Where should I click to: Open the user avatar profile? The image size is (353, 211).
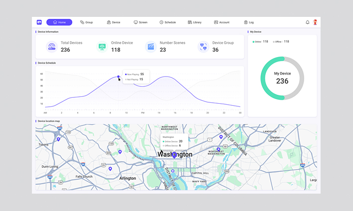click(315, 22)
